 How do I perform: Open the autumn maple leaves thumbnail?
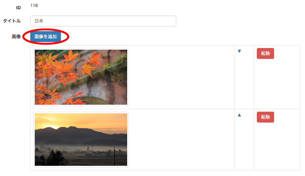[x=81, y=77]
